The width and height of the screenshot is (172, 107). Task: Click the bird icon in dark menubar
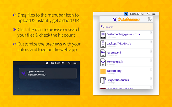47,63
